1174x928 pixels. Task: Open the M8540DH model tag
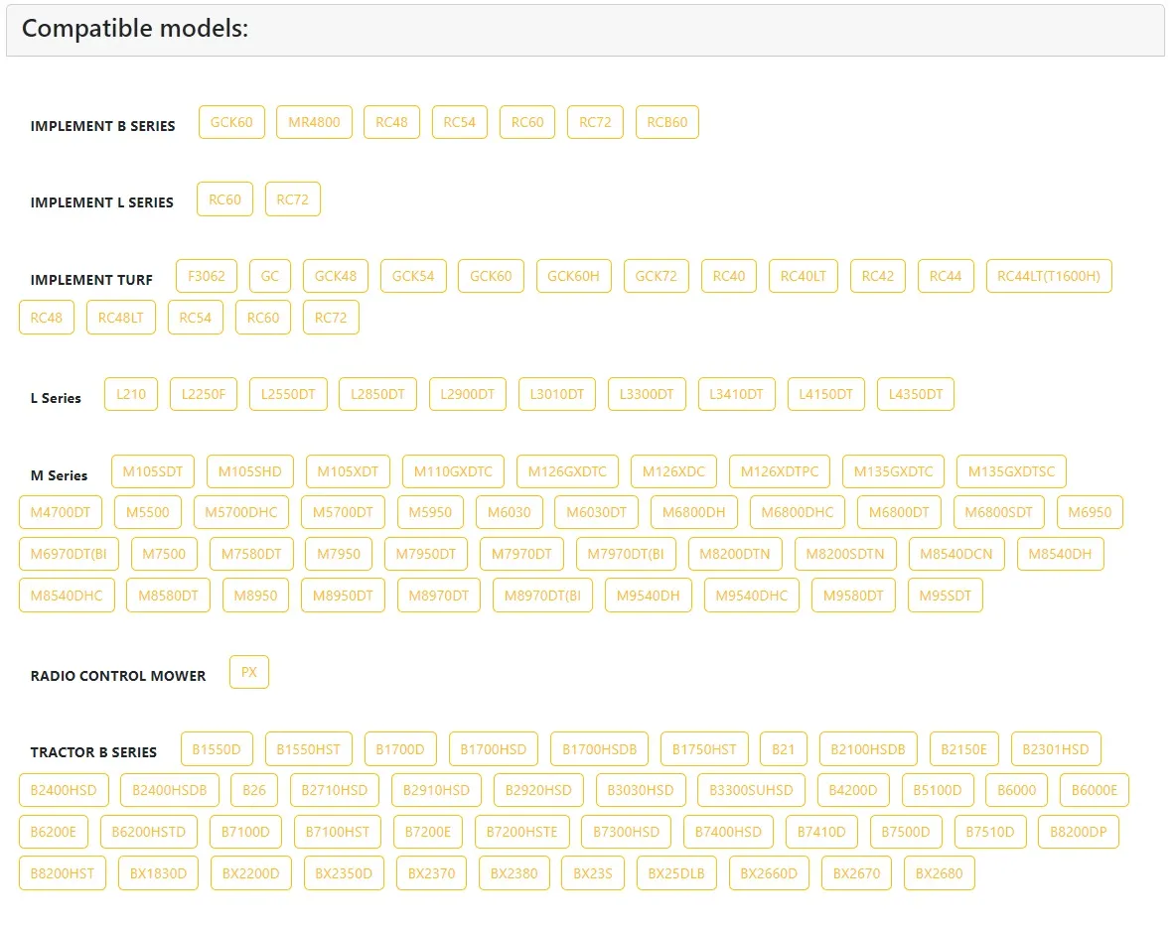tap(1060, 554)
